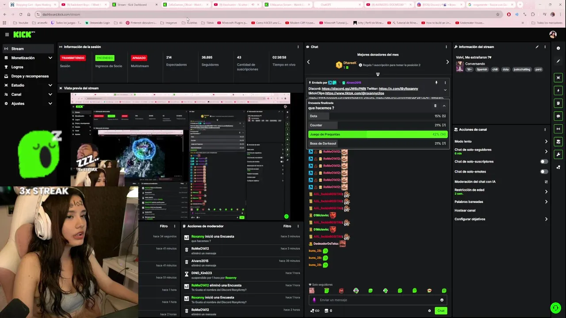Toggle the channel actions widget in the right rail
The image size is (566, 318).
pyautogui.click(x=558, y=142)
